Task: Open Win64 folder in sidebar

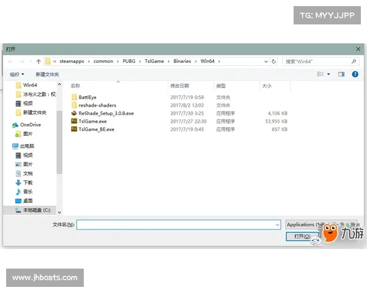Action: click(x=30, y=85)
